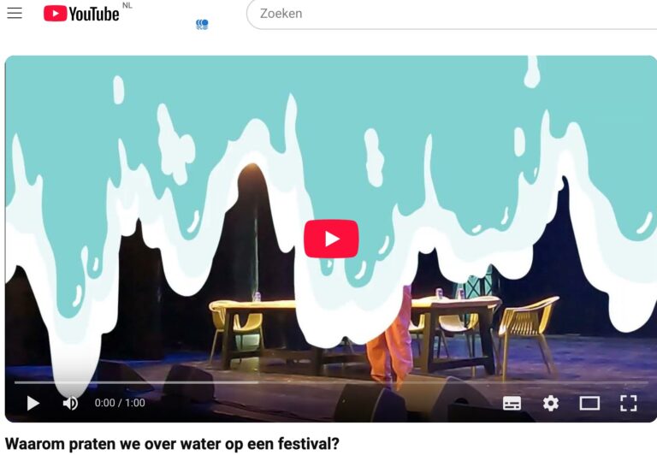Click the 0:00 / 1:00 time display
Image resolution: width=657 pixels, height=455 pixels.
tap(120, 403)
